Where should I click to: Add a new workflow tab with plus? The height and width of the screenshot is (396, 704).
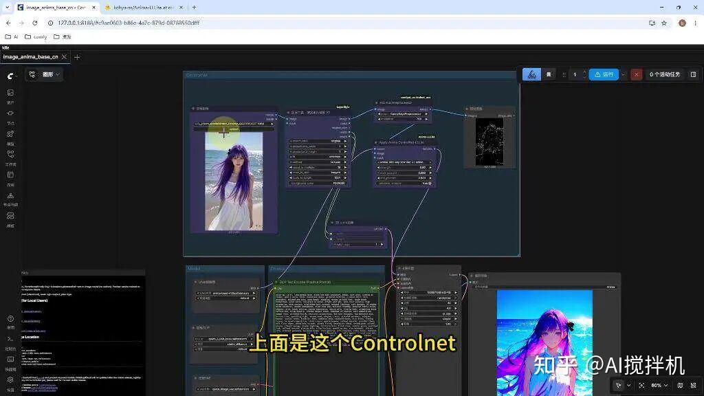tap(77, 57)
